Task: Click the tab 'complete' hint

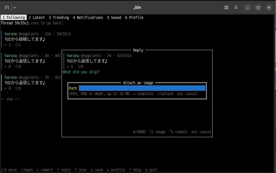Action: pyautogui.click(x=143, y=94)
